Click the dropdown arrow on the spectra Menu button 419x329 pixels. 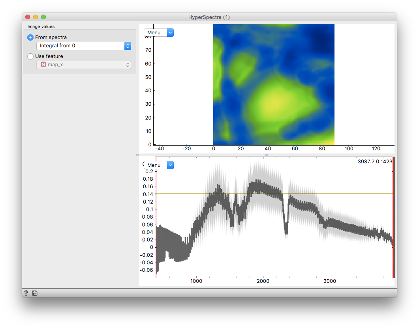coord(170,165)
